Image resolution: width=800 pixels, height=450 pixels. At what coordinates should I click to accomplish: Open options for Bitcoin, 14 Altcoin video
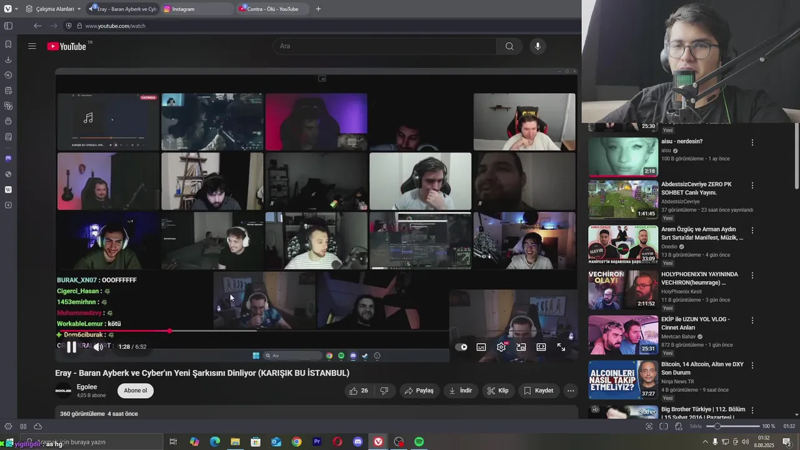(752, 365)
